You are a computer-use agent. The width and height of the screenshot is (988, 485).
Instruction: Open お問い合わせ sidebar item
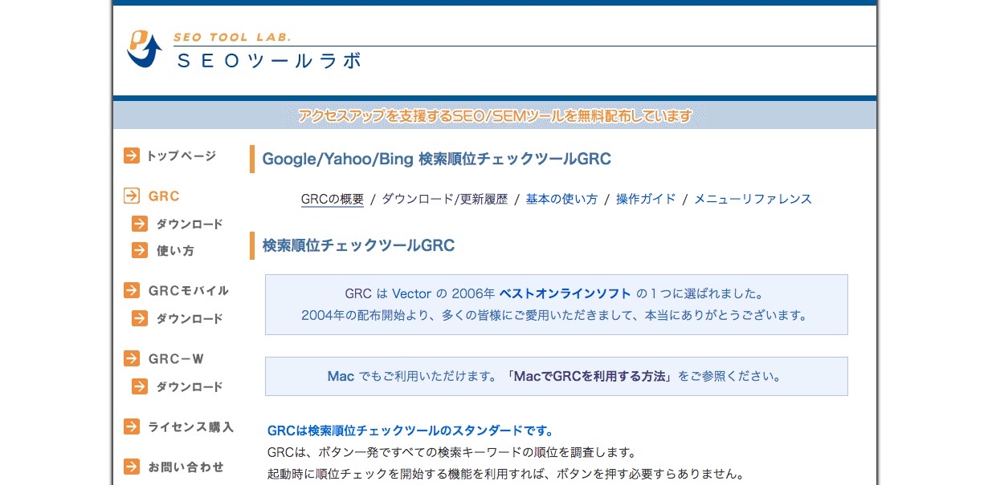(x=186, y=467)
